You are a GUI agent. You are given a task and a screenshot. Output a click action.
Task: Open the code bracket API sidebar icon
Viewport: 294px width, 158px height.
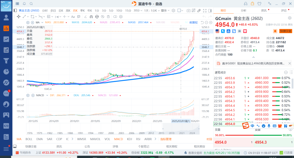(6, 126)
